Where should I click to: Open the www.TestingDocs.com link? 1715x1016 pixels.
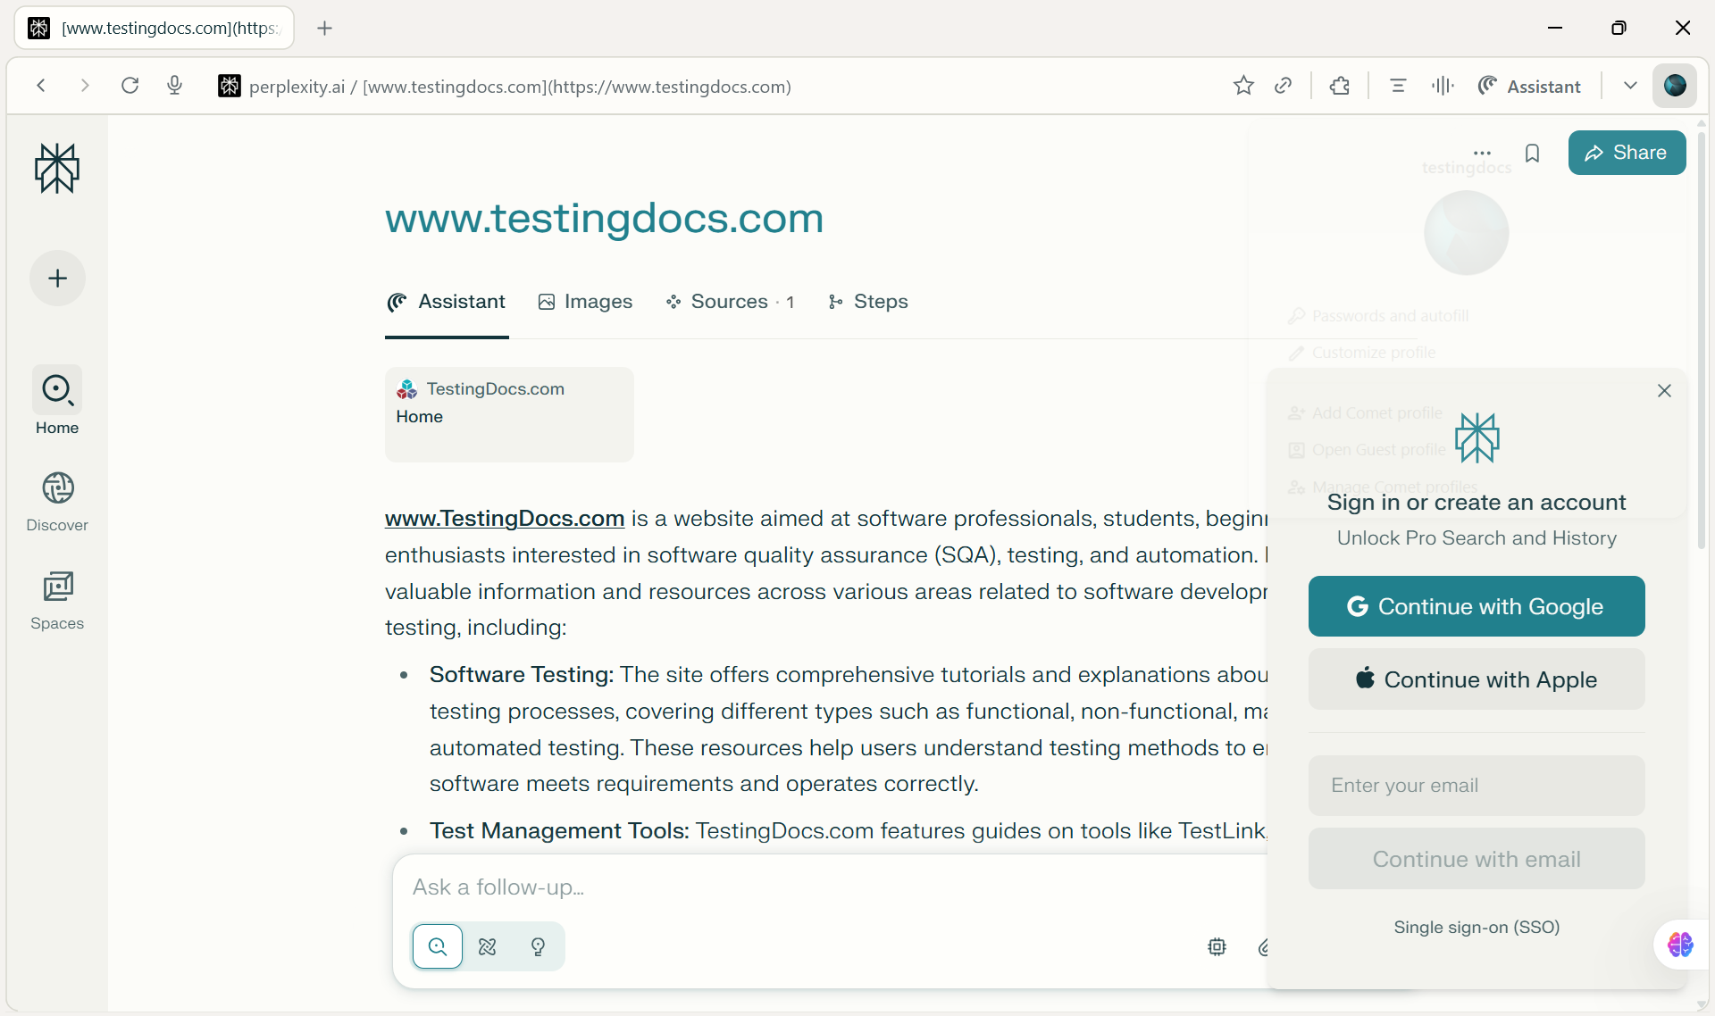(505, 519)
